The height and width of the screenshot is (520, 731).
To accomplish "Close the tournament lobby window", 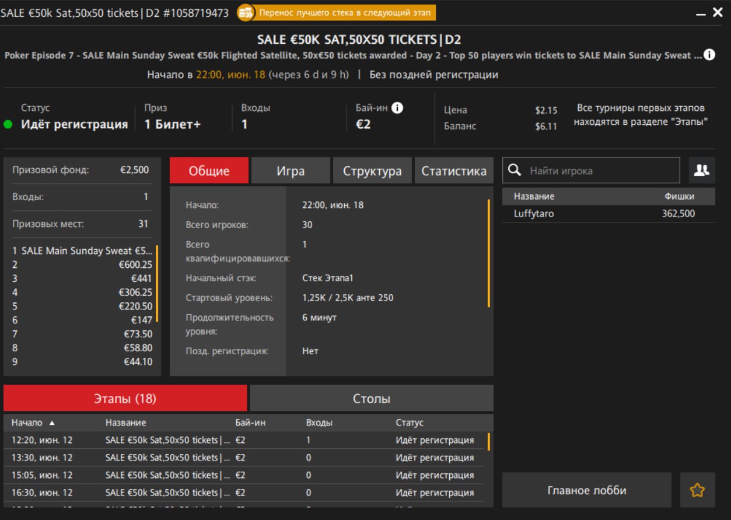I will (x=718, y=12).
